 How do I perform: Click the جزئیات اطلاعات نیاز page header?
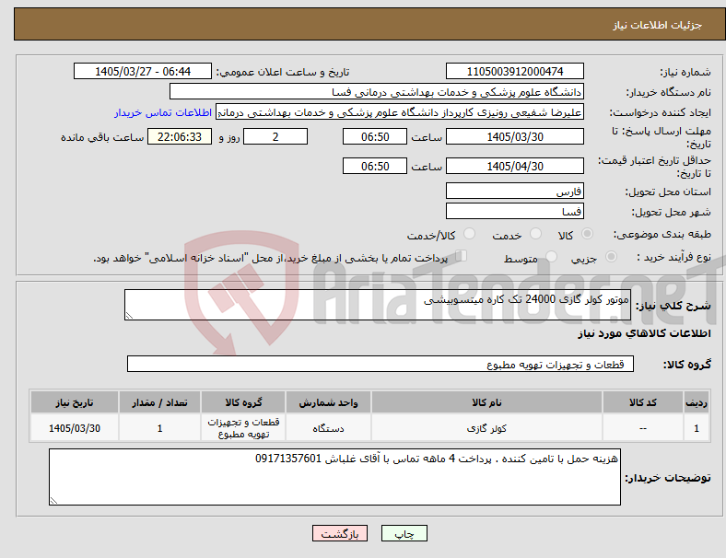(657, 25)
